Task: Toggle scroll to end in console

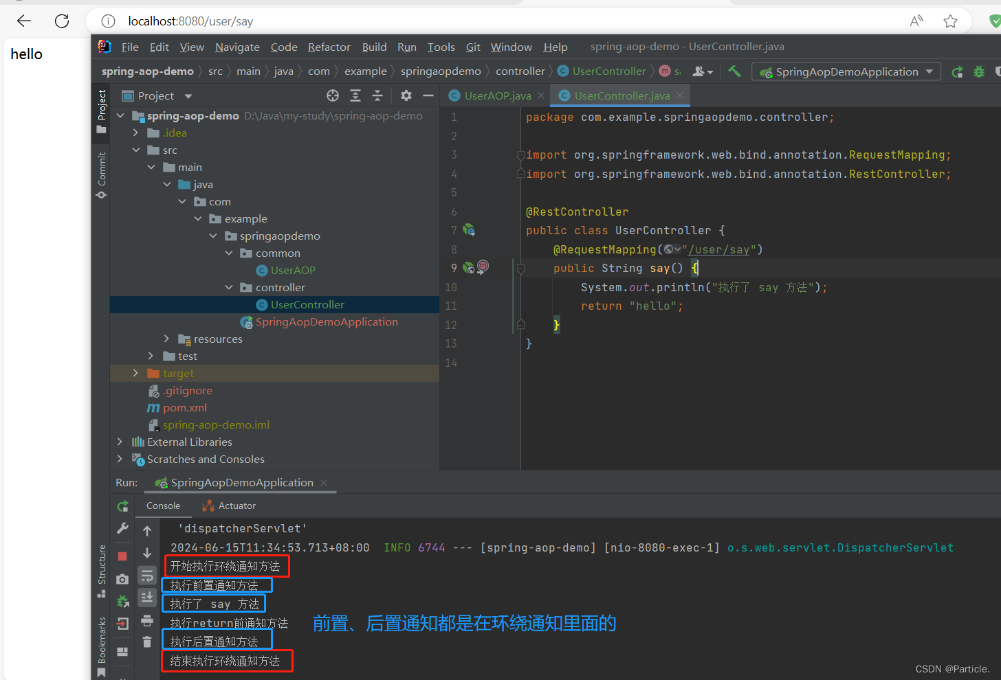Action: [147, 598]
